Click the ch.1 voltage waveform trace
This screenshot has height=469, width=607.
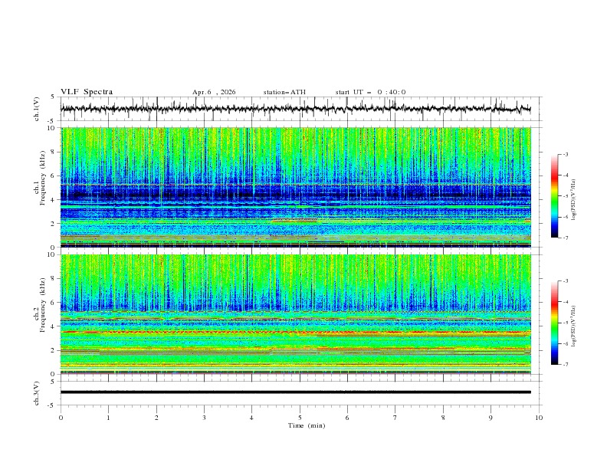pyautogui.click(x=296, y=109)
